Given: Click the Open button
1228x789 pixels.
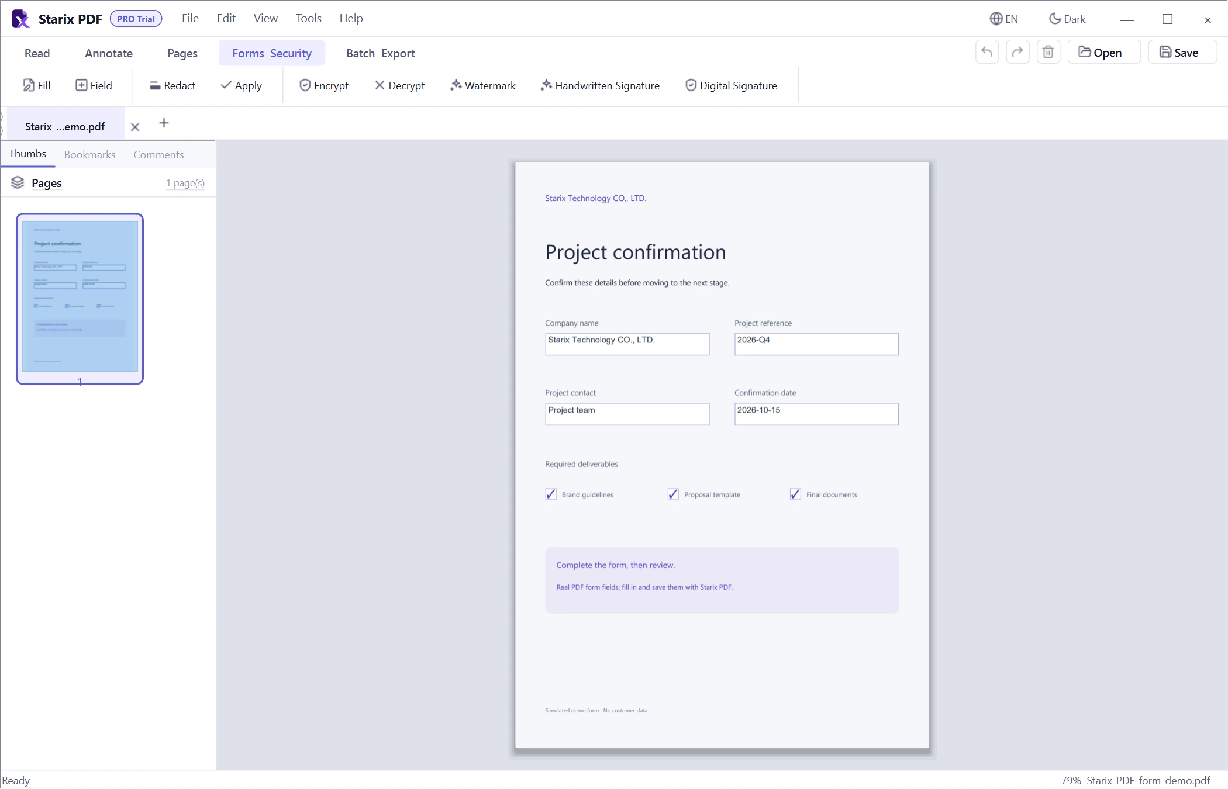Looking at the screenshot, I should (x=1104, y=52).
